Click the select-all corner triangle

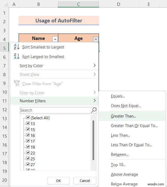[x=5, y=4]
